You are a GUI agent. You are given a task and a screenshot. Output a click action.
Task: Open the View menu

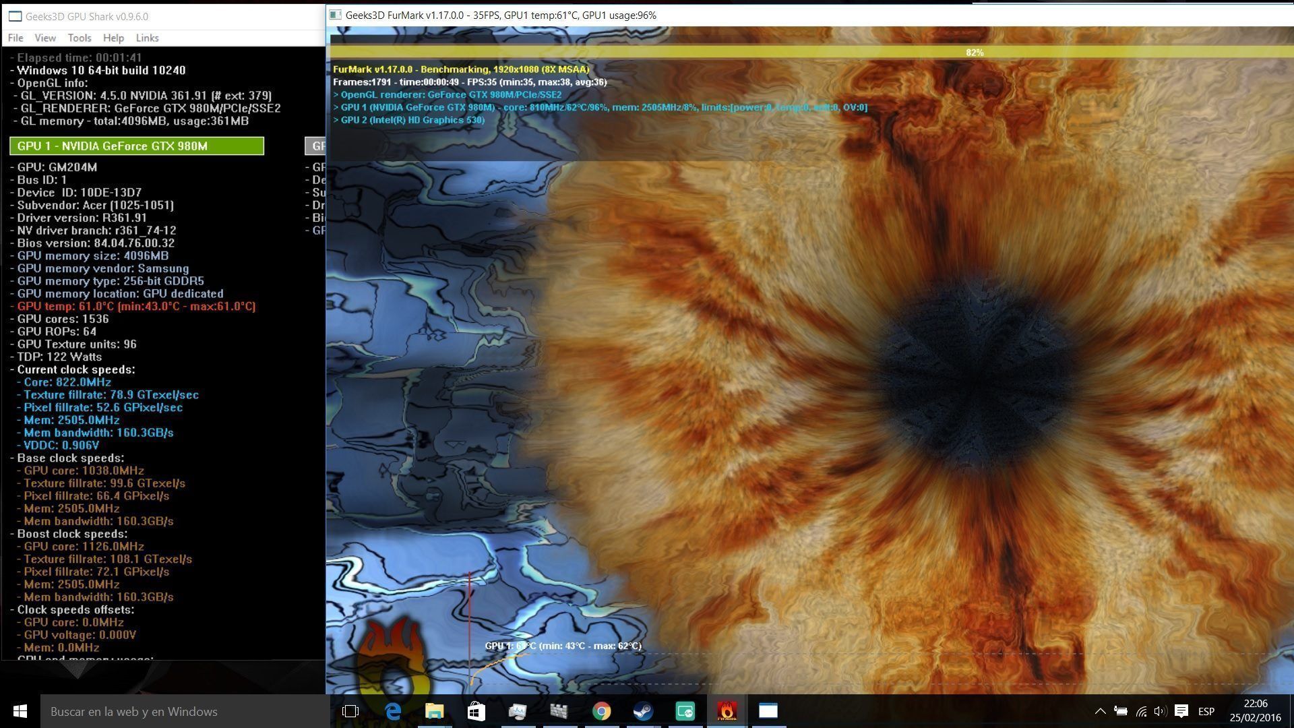coord(45,38)
